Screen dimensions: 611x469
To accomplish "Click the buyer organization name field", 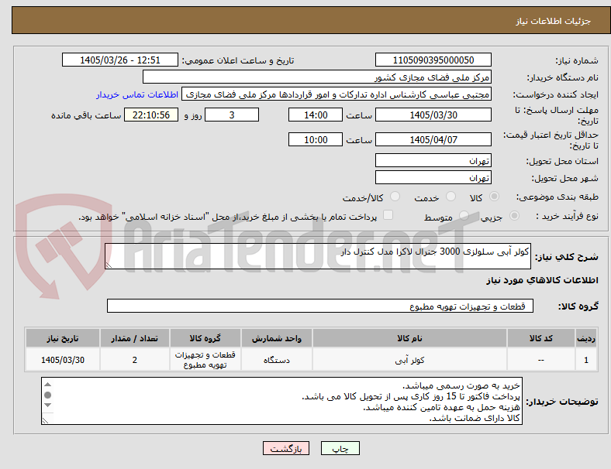I will click(317, 77).
